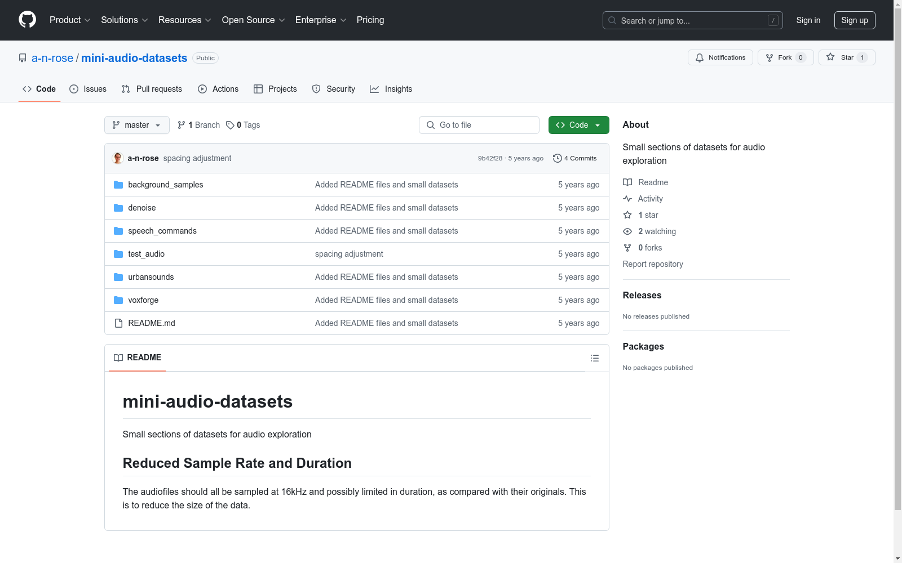
Task: Open the README outline list icon
Action: 594,358
